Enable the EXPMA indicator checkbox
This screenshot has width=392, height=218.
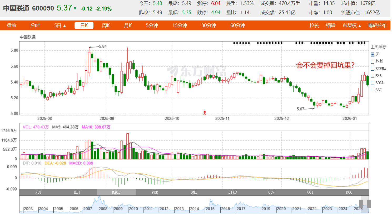[373, 69]
